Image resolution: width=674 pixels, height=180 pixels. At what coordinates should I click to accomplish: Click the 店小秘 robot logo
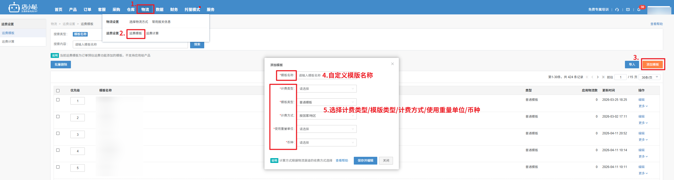14,7
